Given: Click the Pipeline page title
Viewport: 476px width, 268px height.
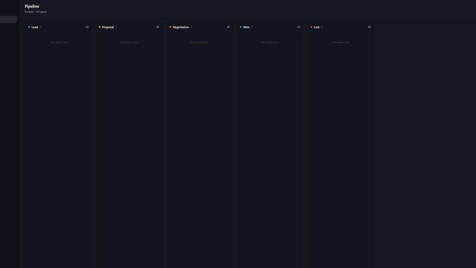Looking at the screenshot, I should [32, 6].
